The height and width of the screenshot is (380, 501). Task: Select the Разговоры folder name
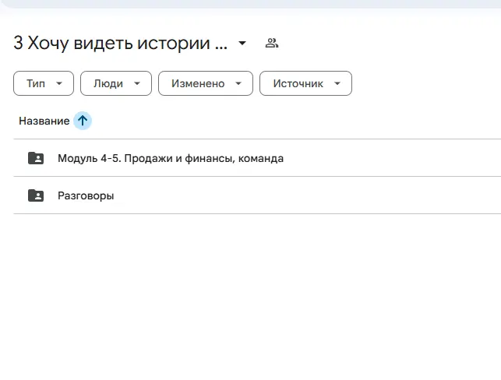click(x=86, y=195)
